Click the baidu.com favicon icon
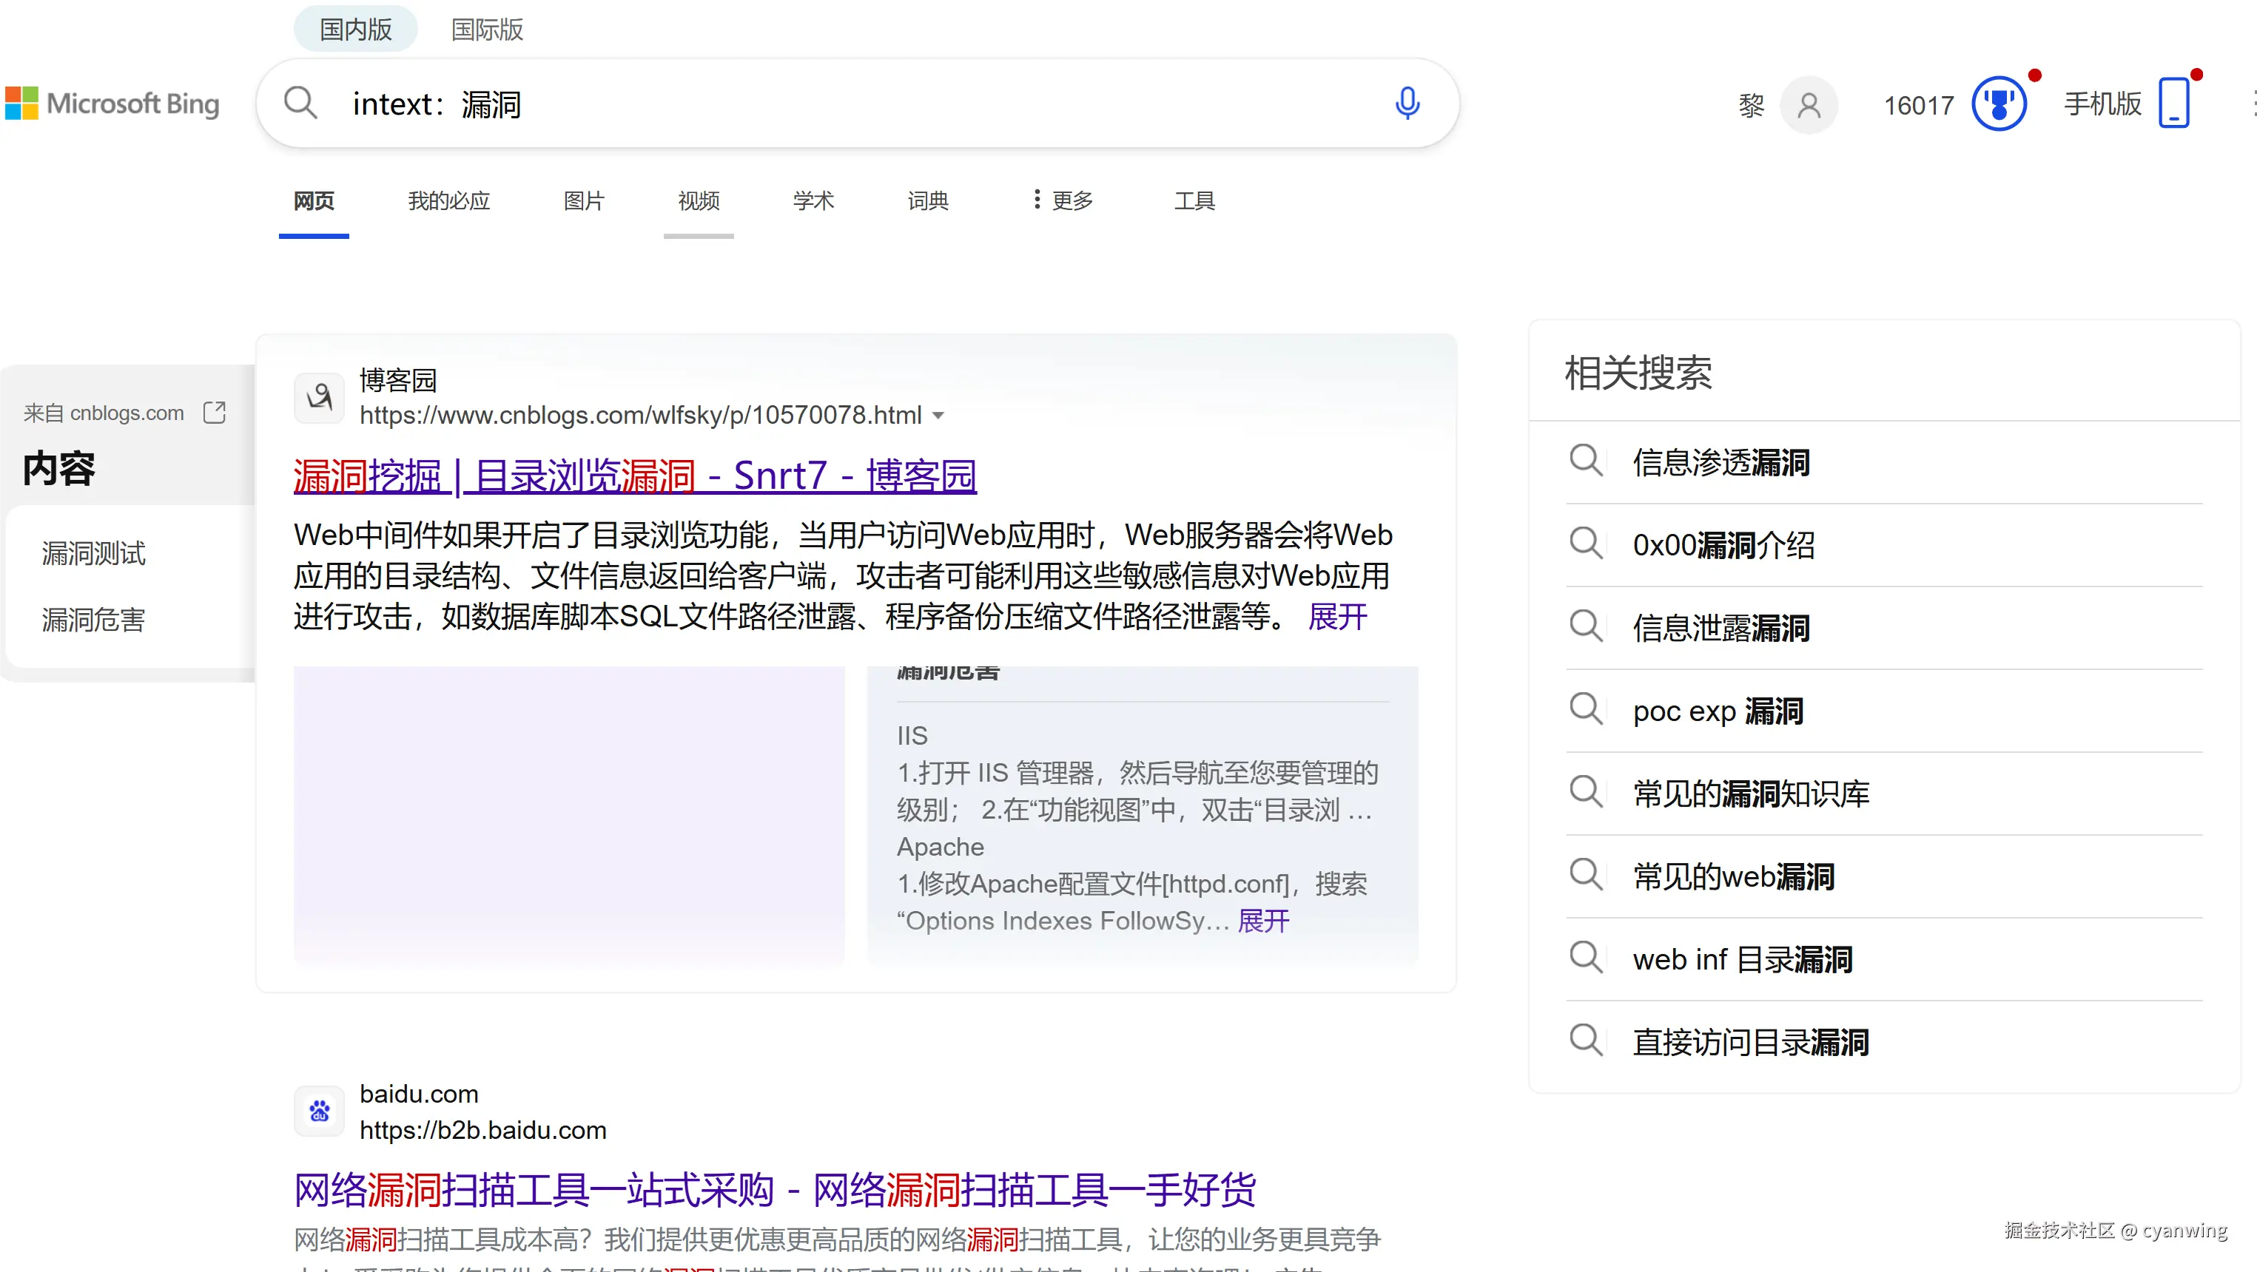Screen dimensions: 2257x1272 point(319,1111)
